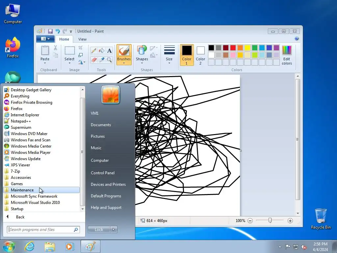Expand the Brushes dropdown arrow
The height and width of the screenshot is (253, 337).
[124, 63]
